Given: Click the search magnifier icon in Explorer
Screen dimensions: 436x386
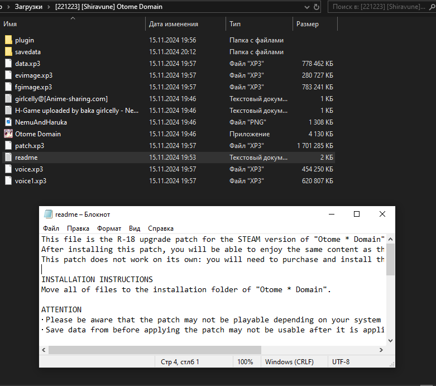Looking at the screenshot, I should pyautogui.click(x=432, y=7).
